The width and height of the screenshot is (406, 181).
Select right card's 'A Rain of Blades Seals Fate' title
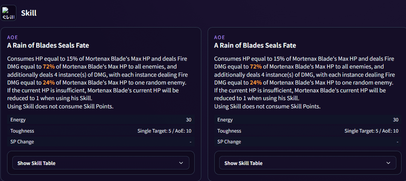click(255, 46)
